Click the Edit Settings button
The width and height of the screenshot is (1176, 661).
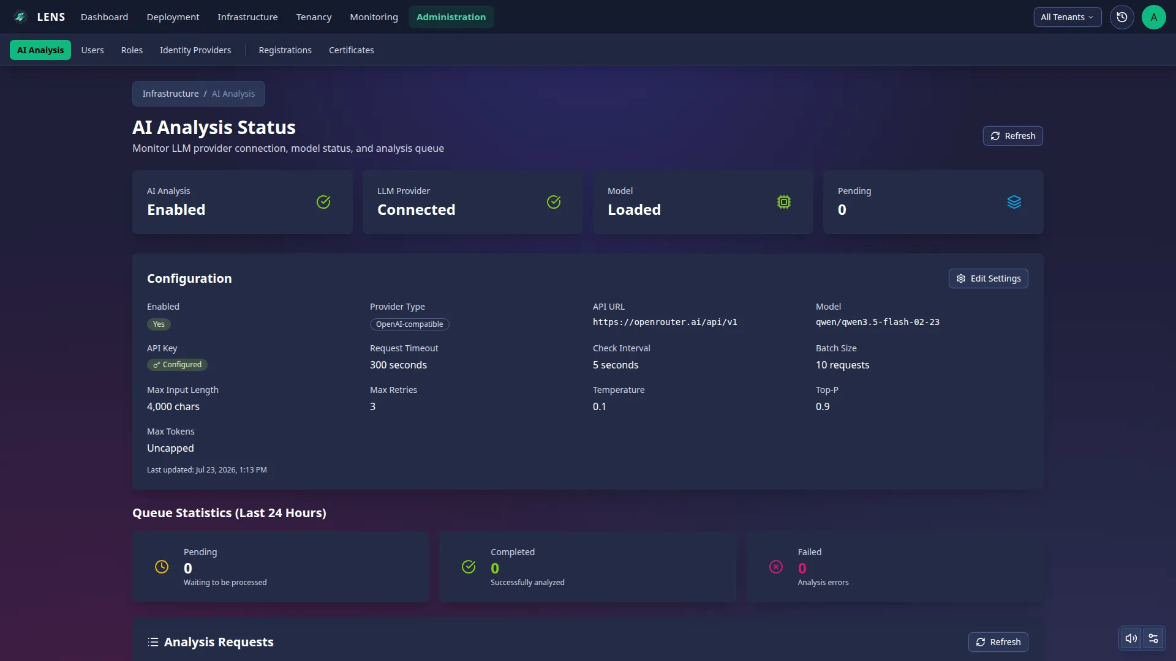pyautogui.click(x=988, y=278)
